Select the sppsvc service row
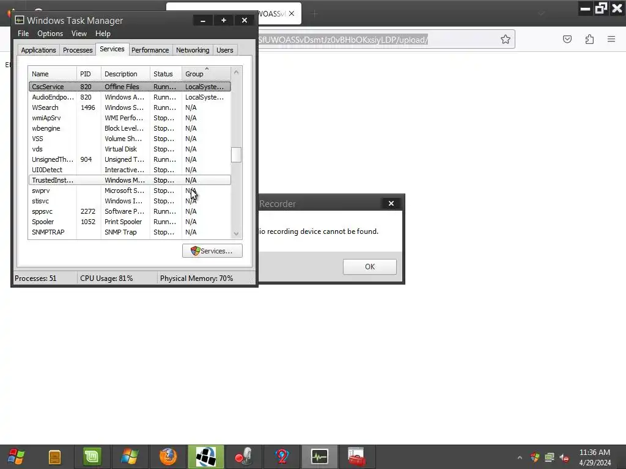Image resolution: width=626 pixels, height=469 pixels. click(x=130, y=211)
